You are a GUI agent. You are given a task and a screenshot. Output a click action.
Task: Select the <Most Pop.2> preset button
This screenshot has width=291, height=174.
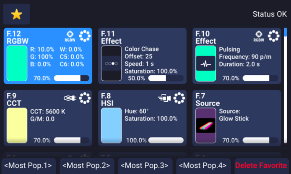(x=87, y=166)
